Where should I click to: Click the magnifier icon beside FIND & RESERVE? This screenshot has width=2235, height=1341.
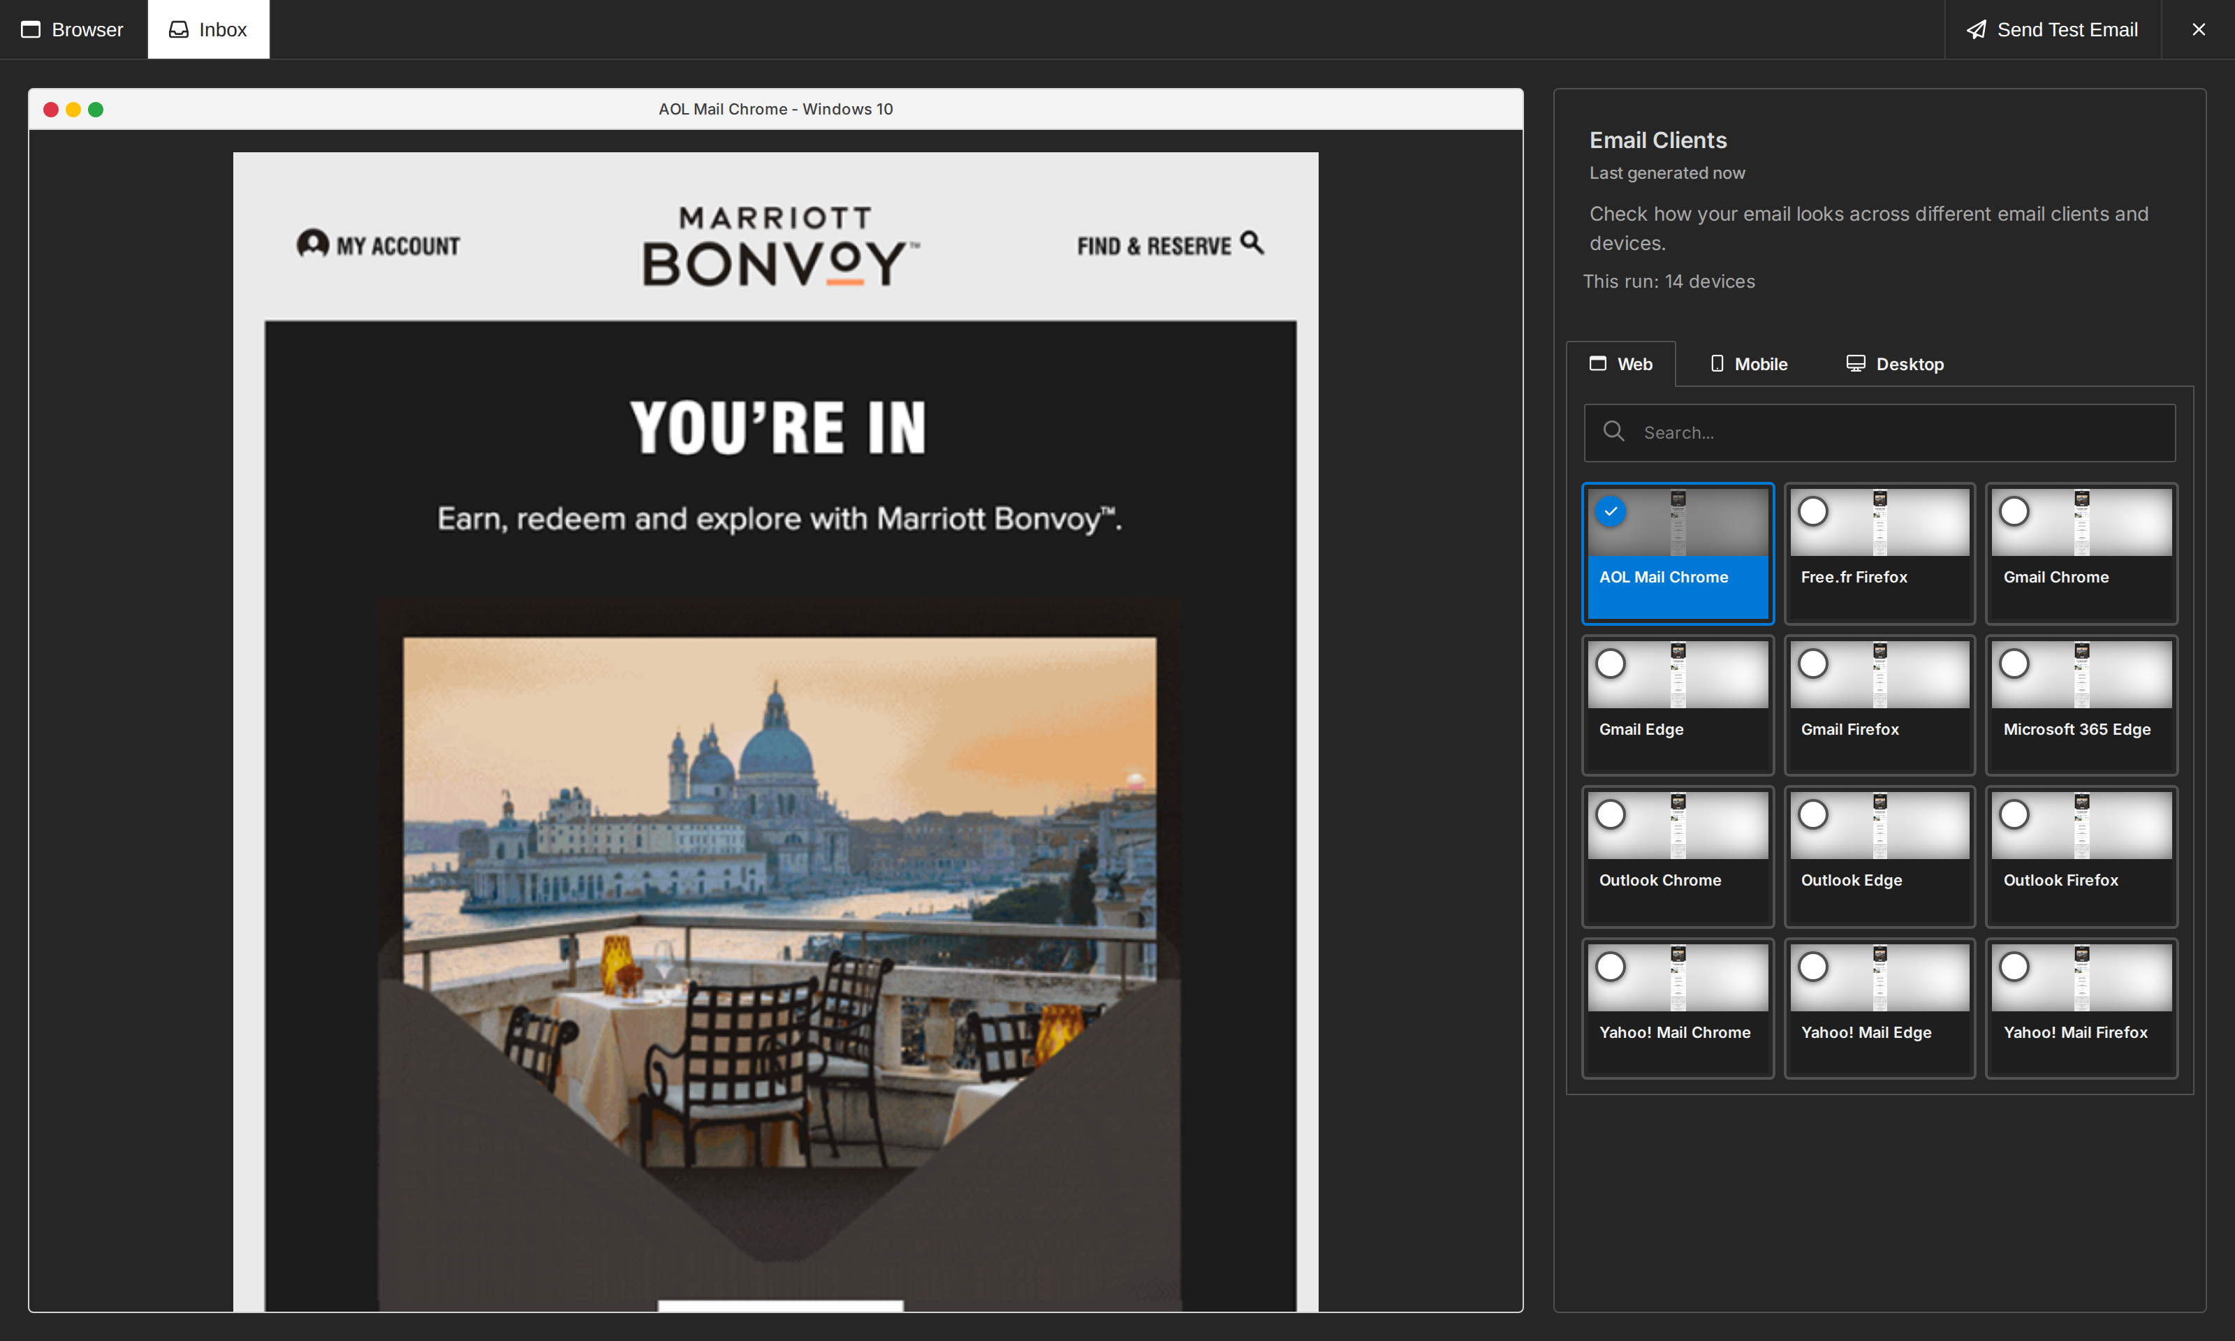tap(1251, 242)
